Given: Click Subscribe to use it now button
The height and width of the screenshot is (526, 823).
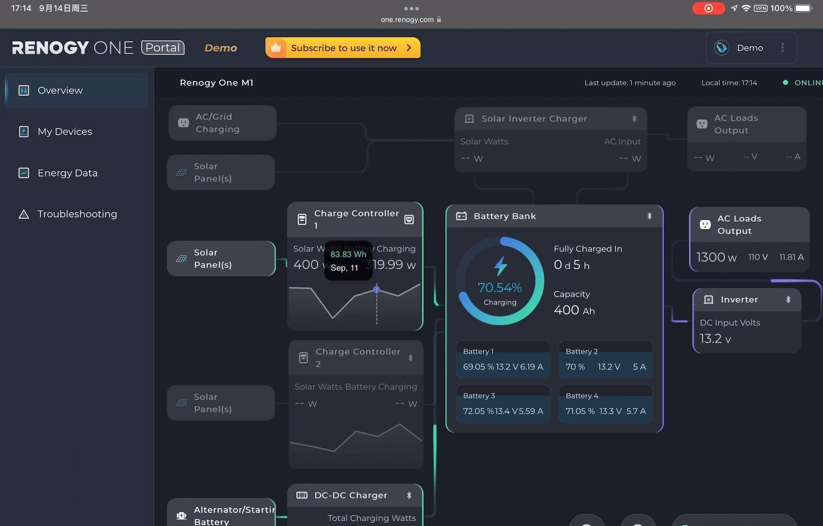Looking at the screenshot, I should click(343, 48).
